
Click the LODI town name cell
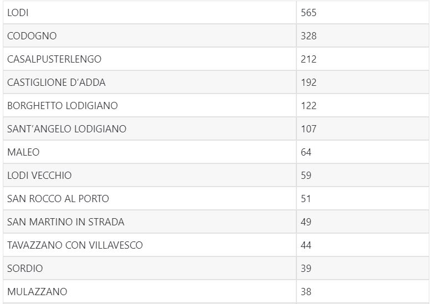18,13
